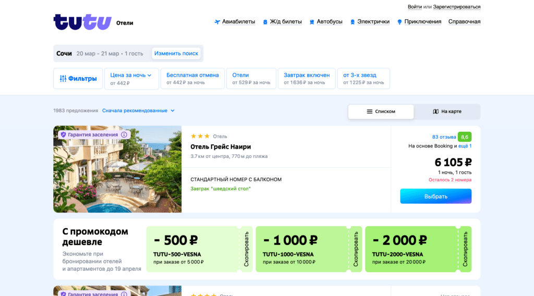Click the three-star rating of Отель Грейс Наири
Image resolution: width=534 pixels, height=296 pixels.
200,136
